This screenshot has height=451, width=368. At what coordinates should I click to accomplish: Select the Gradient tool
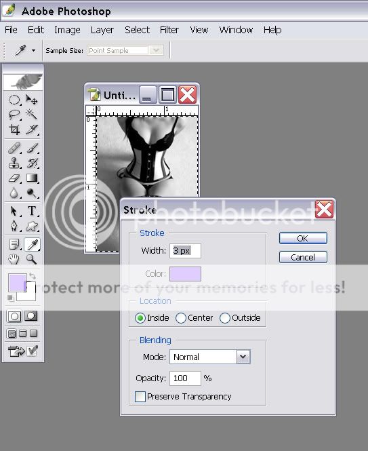click(x=32, y=178)
